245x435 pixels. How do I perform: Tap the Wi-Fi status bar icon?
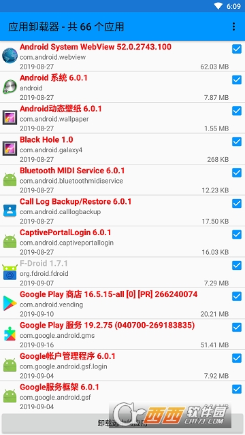[218, 6]
